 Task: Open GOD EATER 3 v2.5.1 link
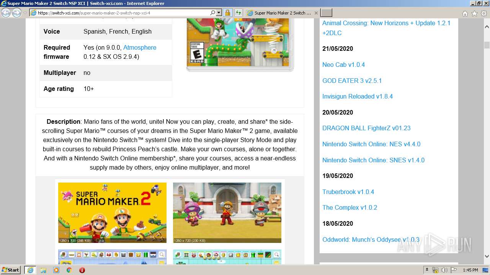[352, 81]
